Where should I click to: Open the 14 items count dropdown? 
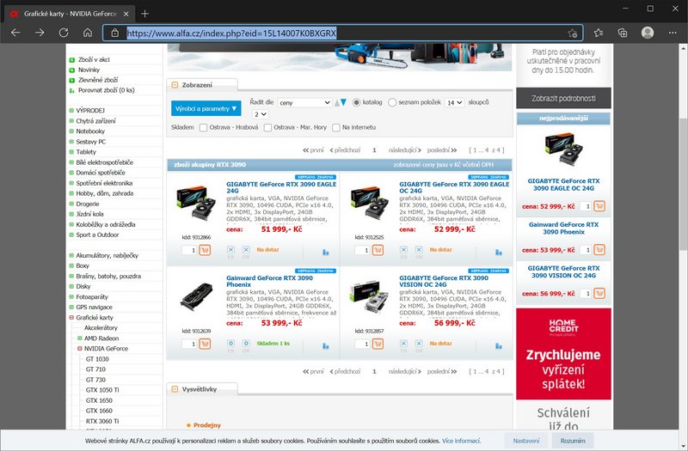tap(454, 102)
